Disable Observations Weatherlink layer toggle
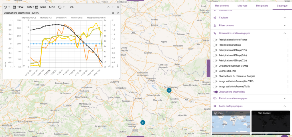The height and width of the screenshot is (137, 292). 216,92
